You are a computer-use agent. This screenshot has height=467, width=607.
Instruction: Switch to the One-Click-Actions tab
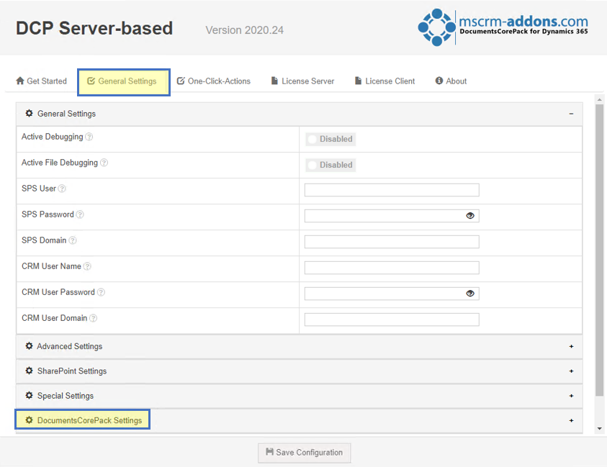pyautogui.click(x=214, y=81)
